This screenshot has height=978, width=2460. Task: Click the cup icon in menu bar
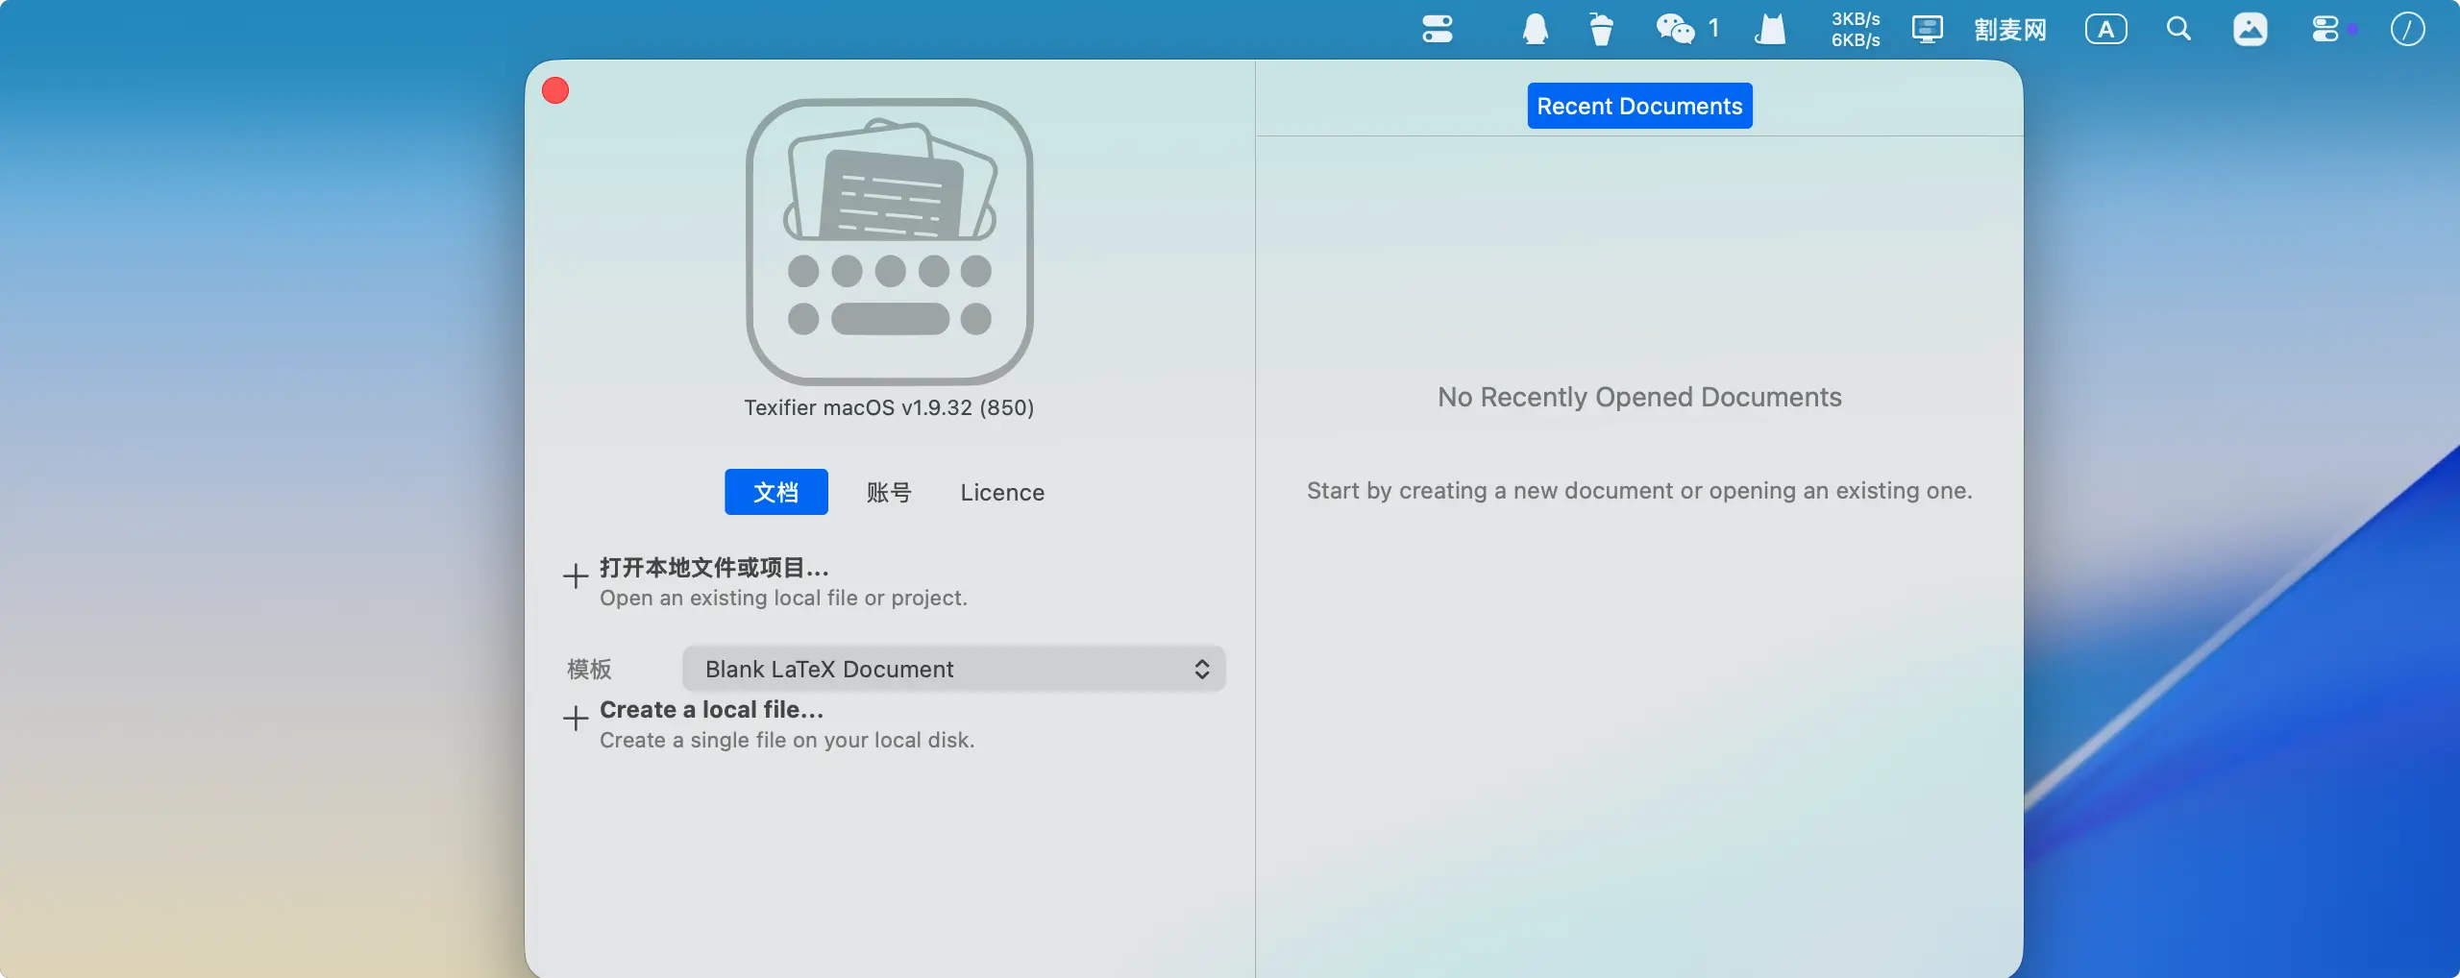click(x=1601, y=30)
